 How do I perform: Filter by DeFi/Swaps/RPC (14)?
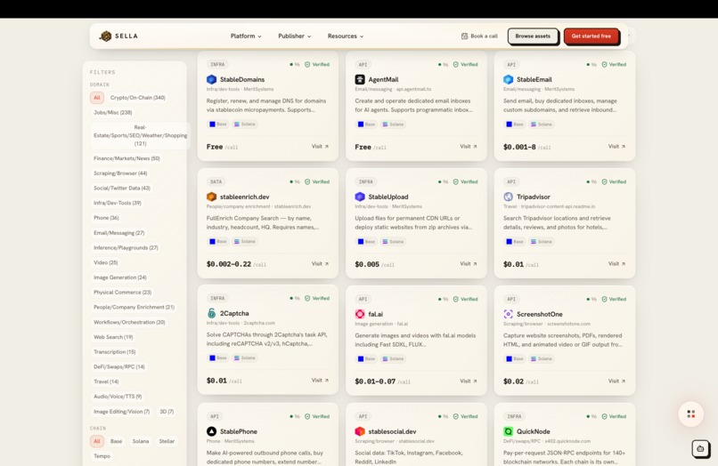coord(119,366)
